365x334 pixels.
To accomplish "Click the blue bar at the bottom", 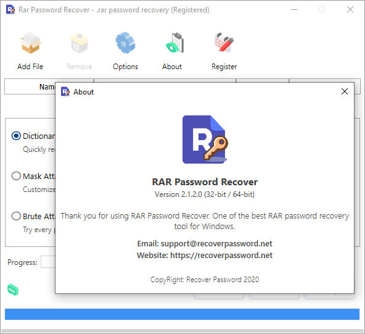I will click(182, 314).
